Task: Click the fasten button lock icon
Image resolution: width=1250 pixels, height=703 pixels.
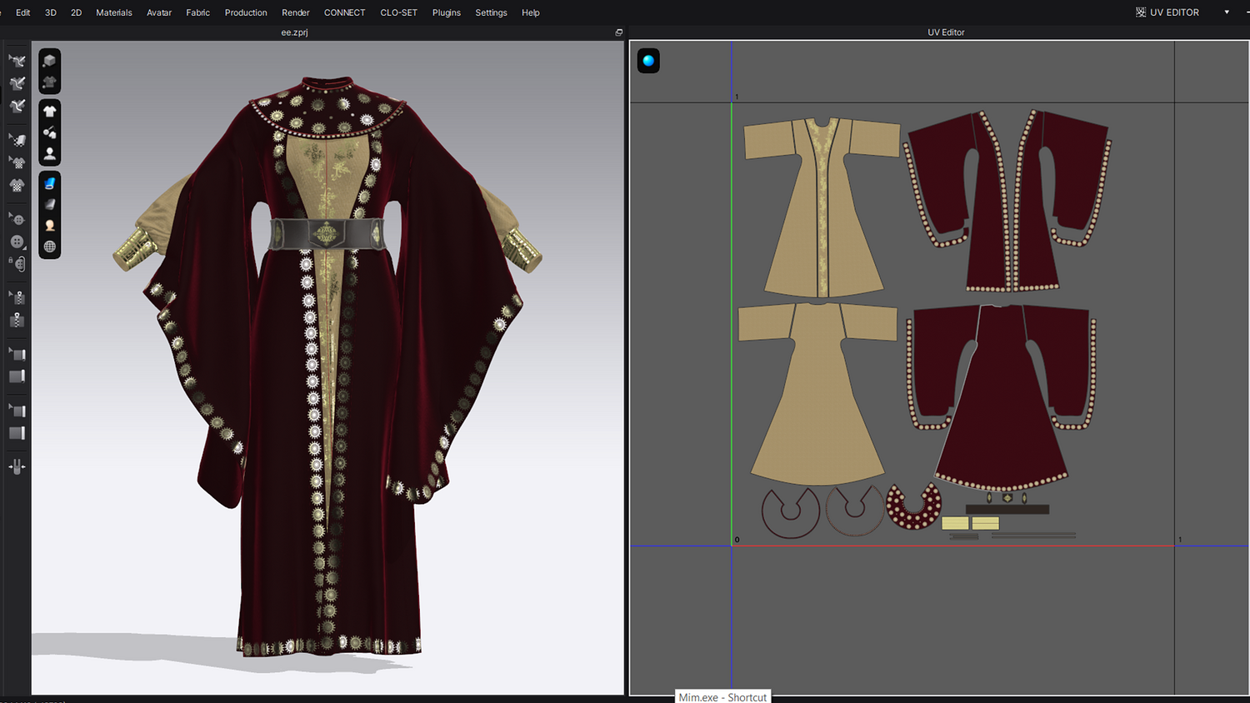Action: click(x=17, y=264)
